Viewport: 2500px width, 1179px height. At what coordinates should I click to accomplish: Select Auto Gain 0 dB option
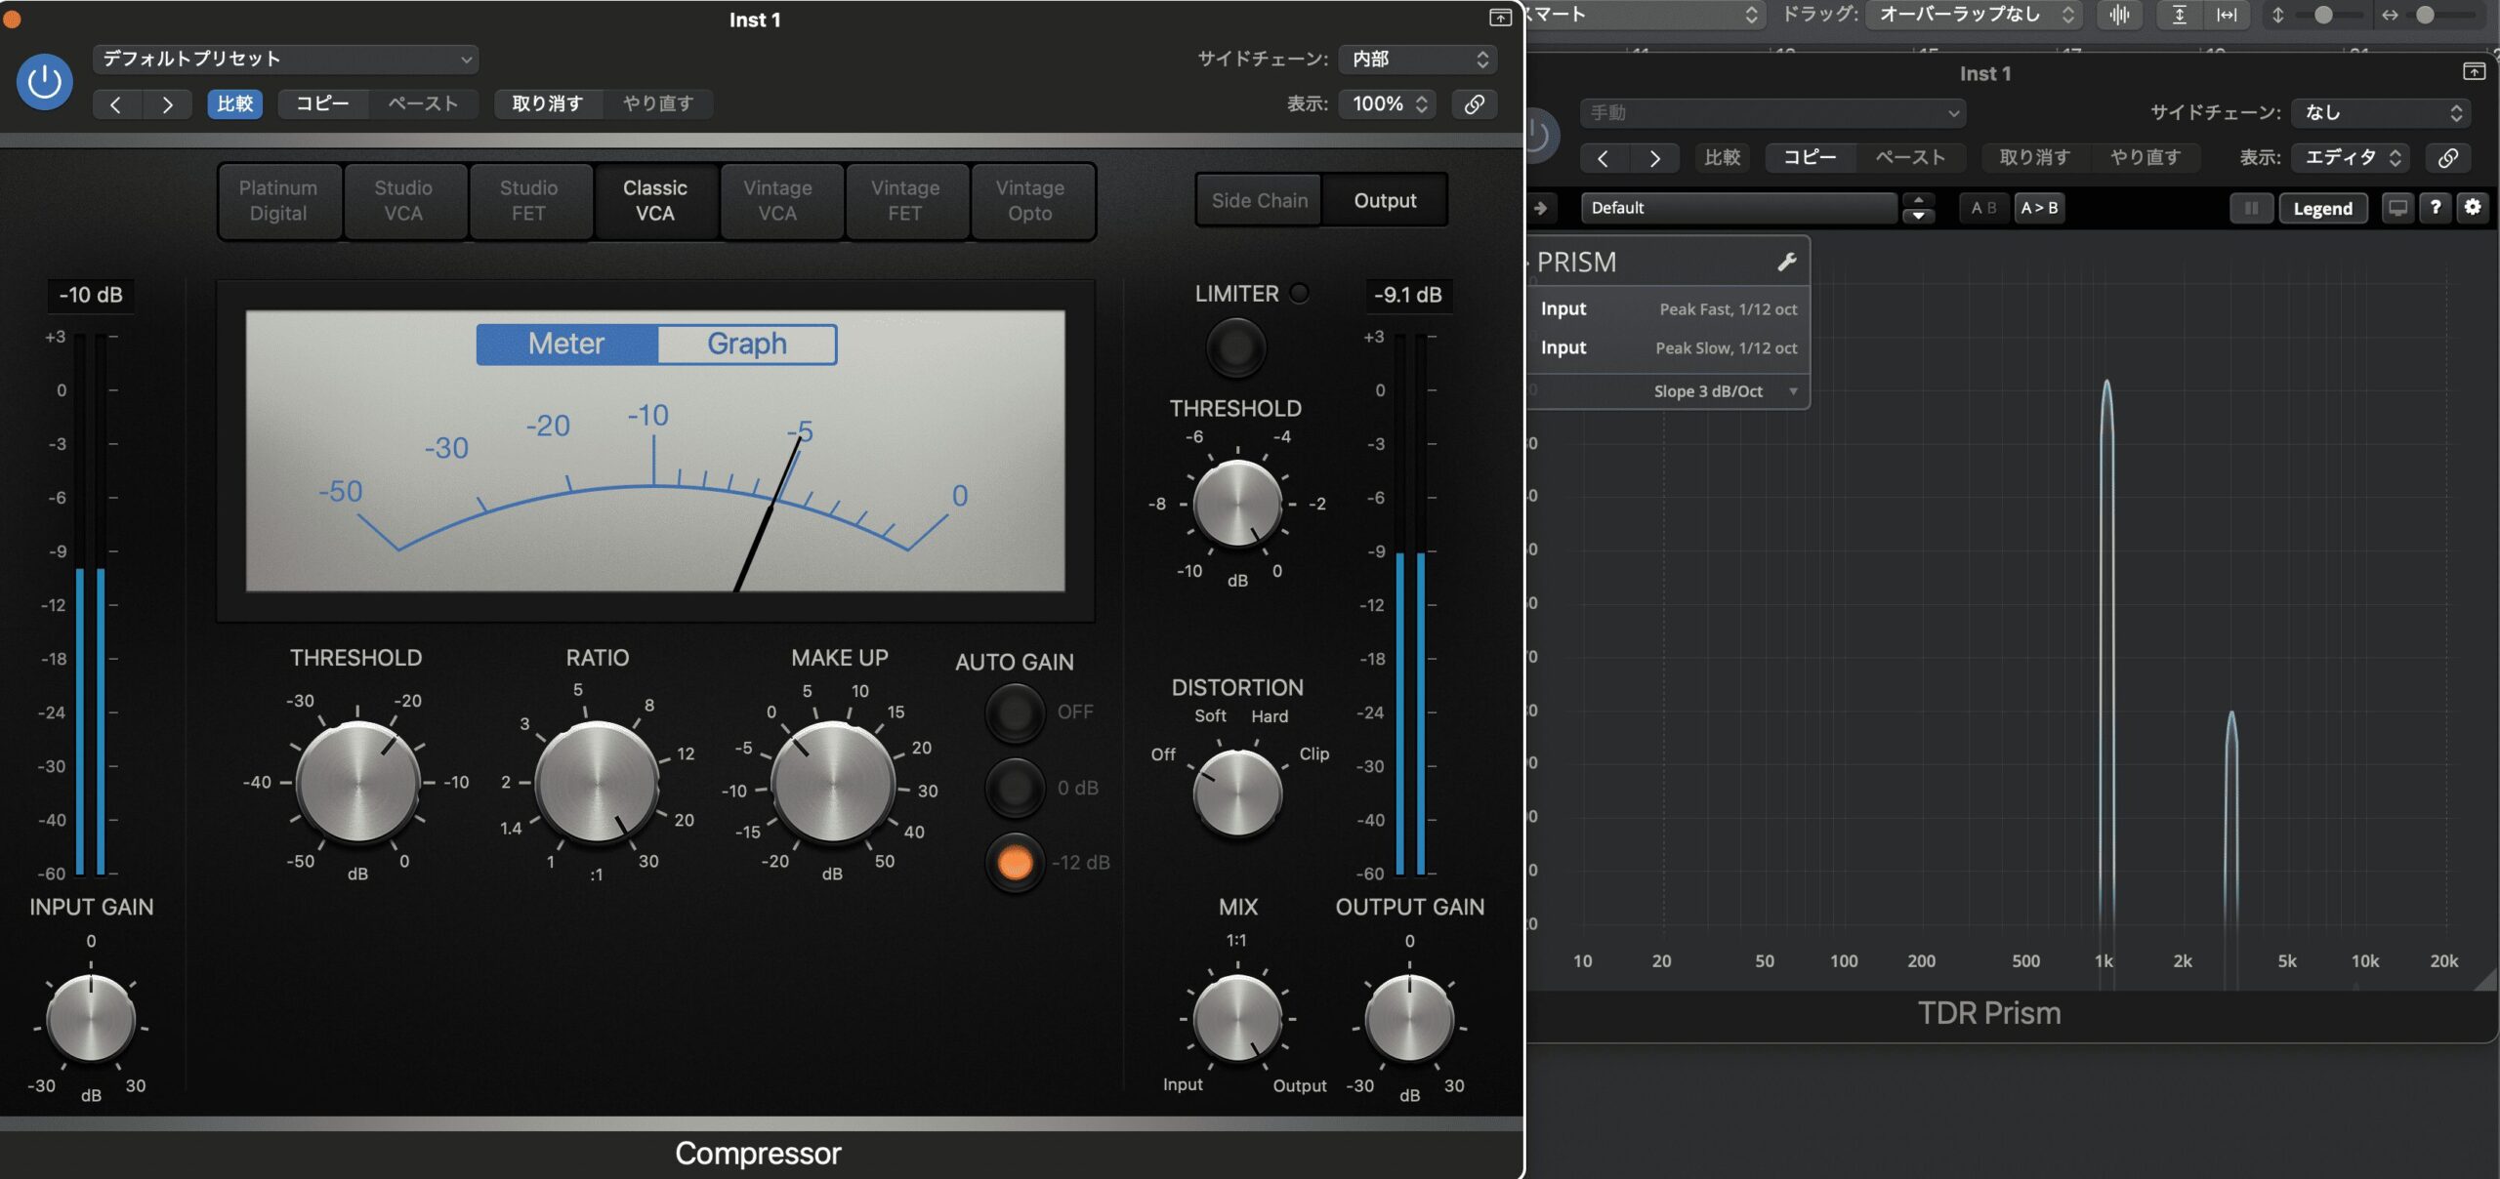point(1015,788)
